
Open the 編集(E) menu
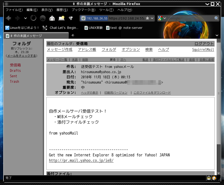pyautogui.click(x=32, y=10)
